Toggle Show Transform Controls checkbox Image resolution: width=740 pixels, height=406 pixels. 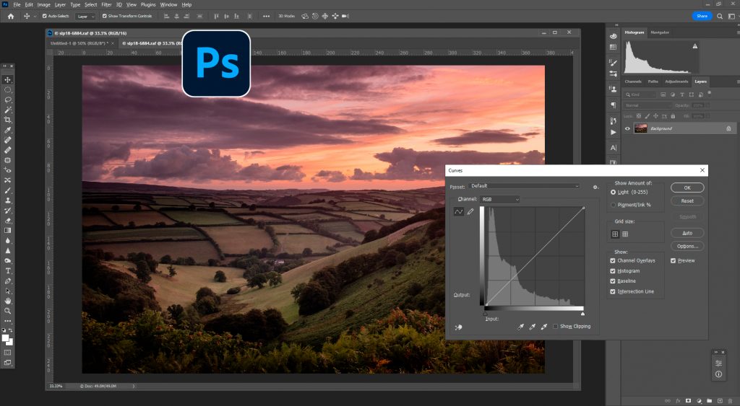105,16
